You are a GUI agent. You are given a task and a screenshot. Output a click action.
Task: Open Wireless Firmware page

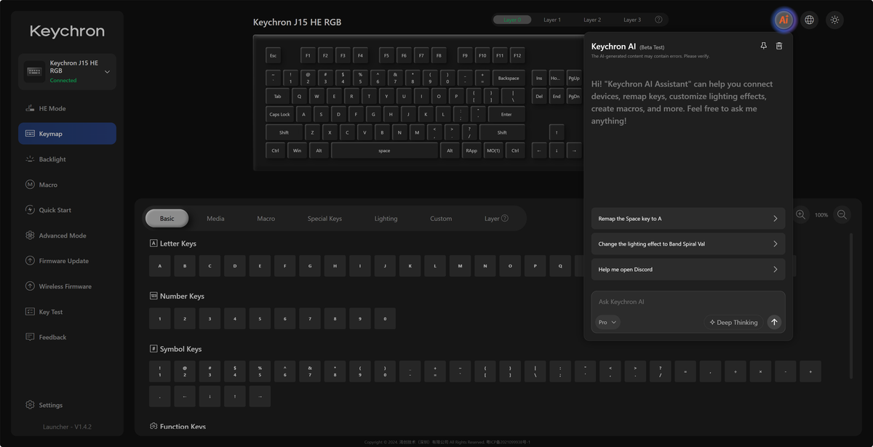point(67,286)
